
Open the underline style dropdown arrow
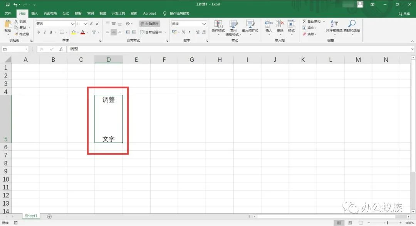pos(55,32)
